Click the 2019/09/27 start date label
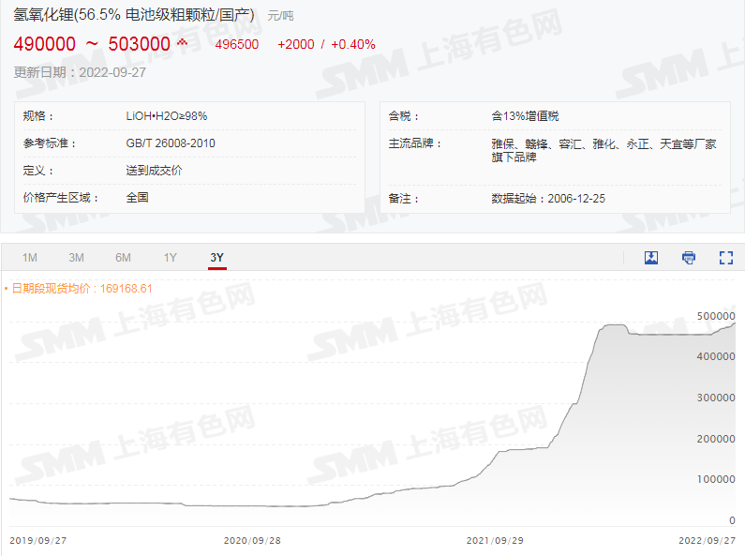 click(x=37, y=541)
